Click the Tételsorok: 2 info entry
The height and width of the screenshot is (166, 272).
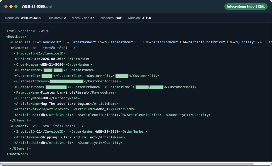[x=56, y=18]
